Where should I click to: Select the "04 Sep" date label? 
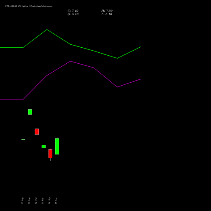click(x=49, y=201)
